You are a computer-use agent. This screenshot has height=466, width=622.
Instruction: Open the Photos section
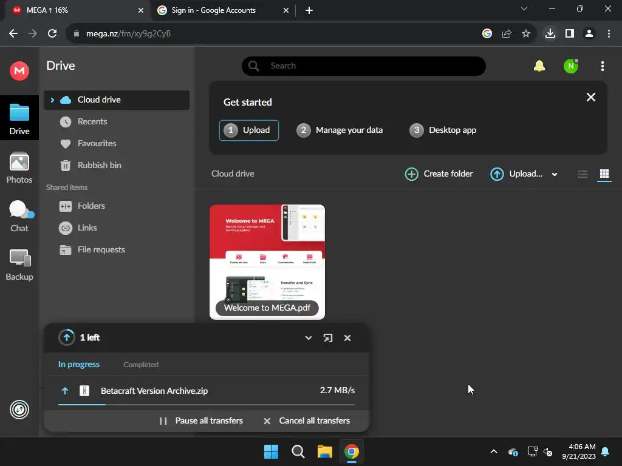tap(19, 167)
